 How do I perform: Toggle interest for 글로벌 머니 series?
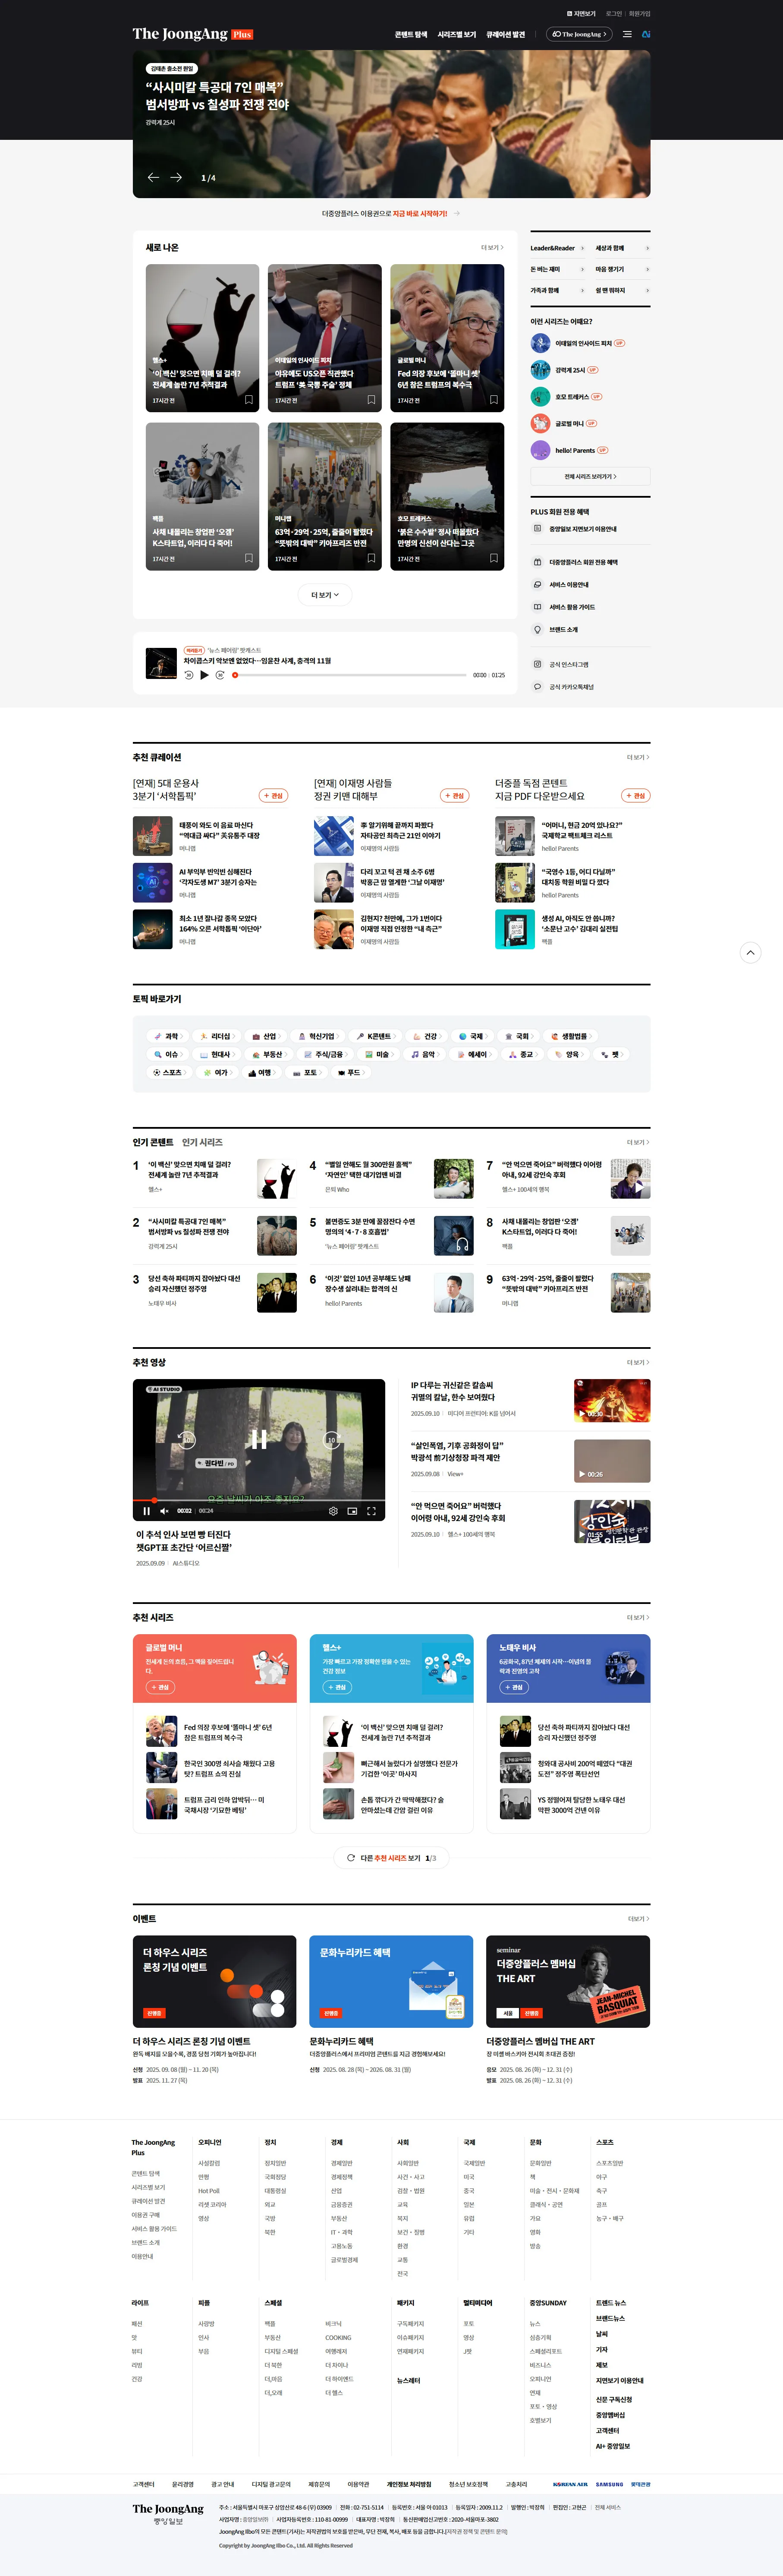click(x=160, y=1687)
